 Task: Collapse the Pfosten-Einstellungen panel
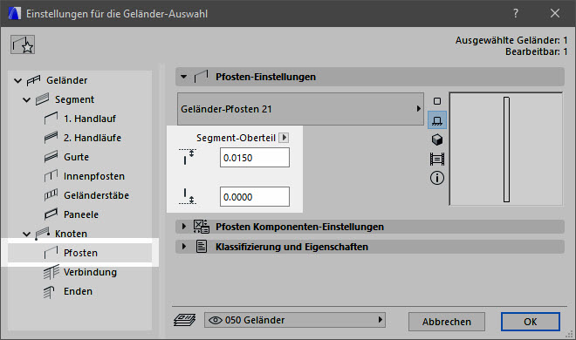coord(183,77)
